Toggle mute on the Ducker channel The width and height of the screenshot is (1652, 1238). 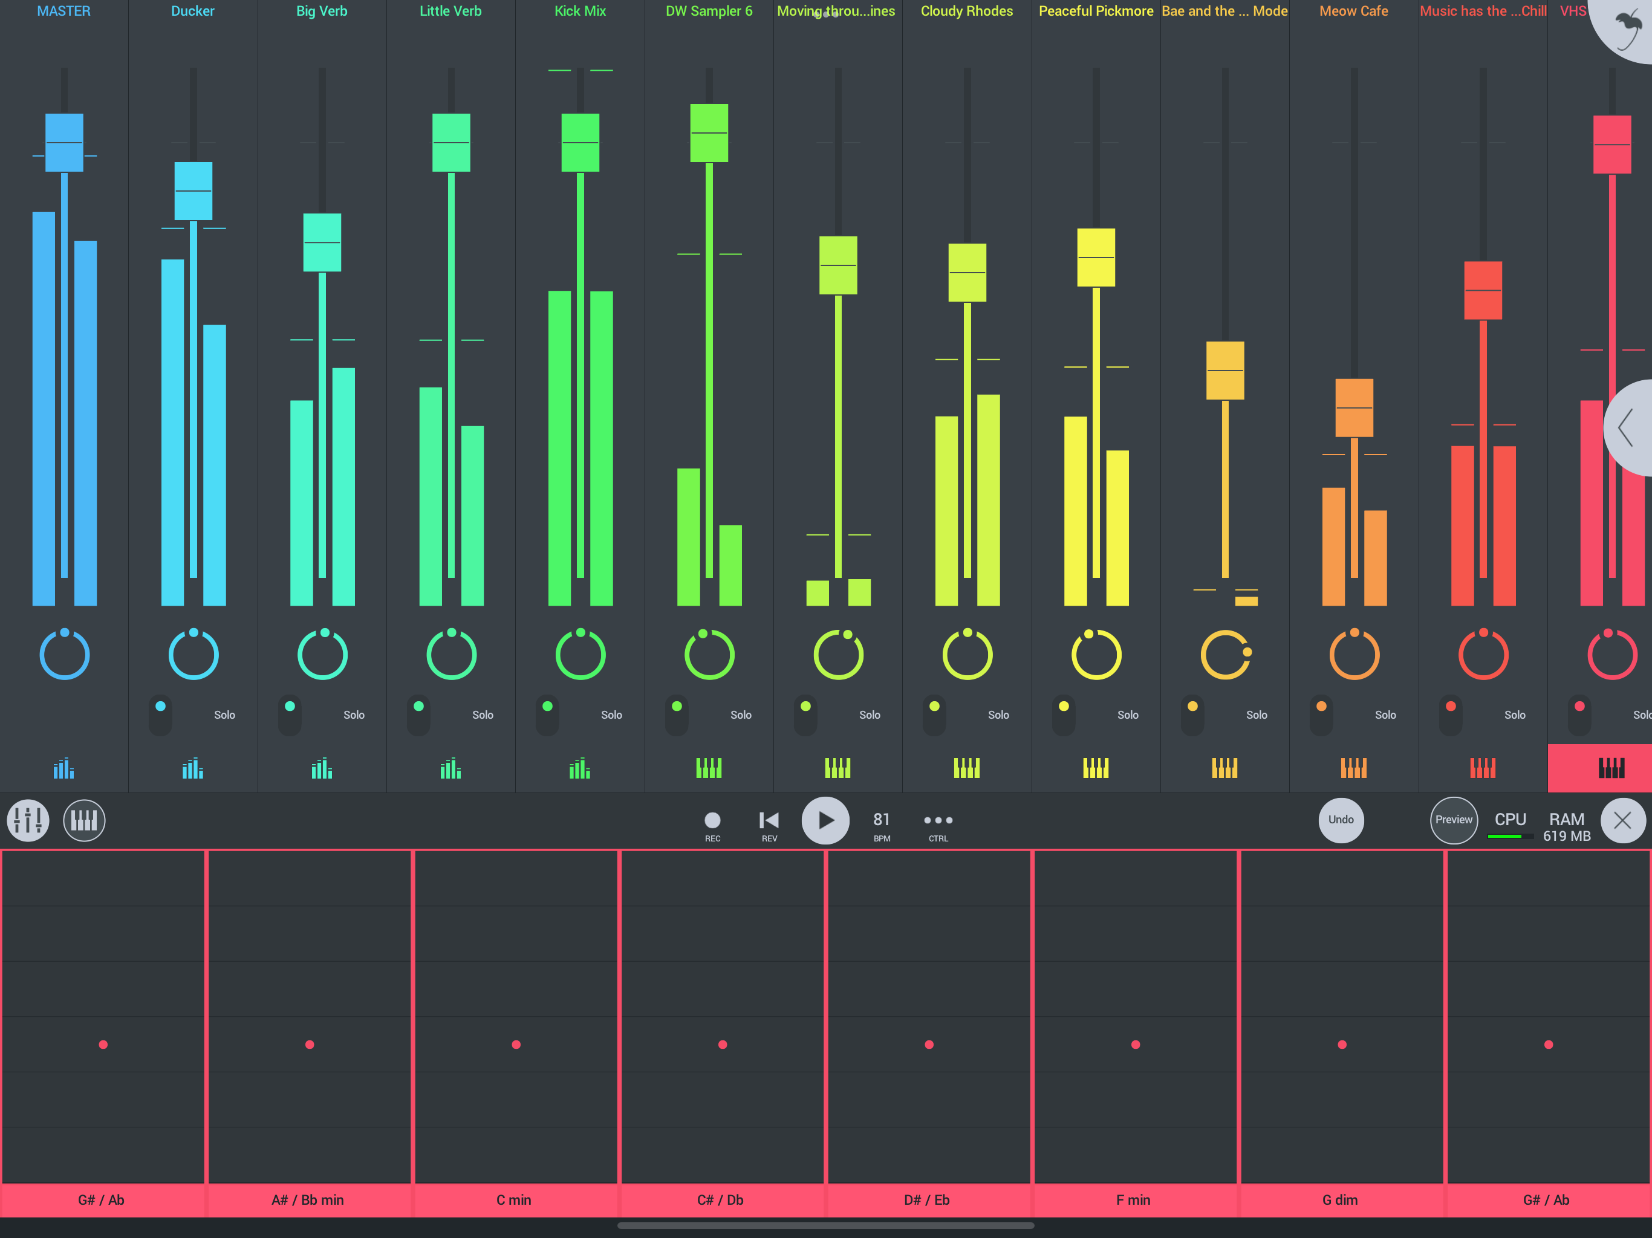(x=161, y=714)
